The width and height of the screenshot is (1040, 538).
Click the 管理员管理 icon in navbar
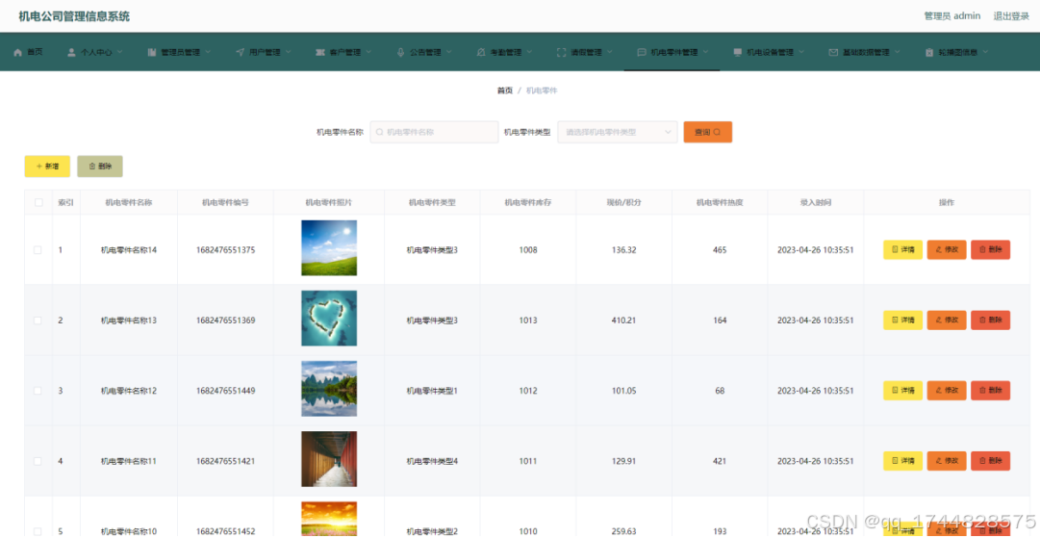[152, 52]
